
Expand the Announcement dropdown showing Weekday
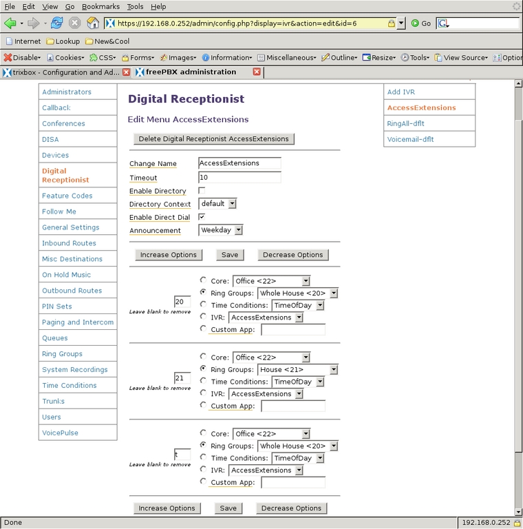(220, 230)
